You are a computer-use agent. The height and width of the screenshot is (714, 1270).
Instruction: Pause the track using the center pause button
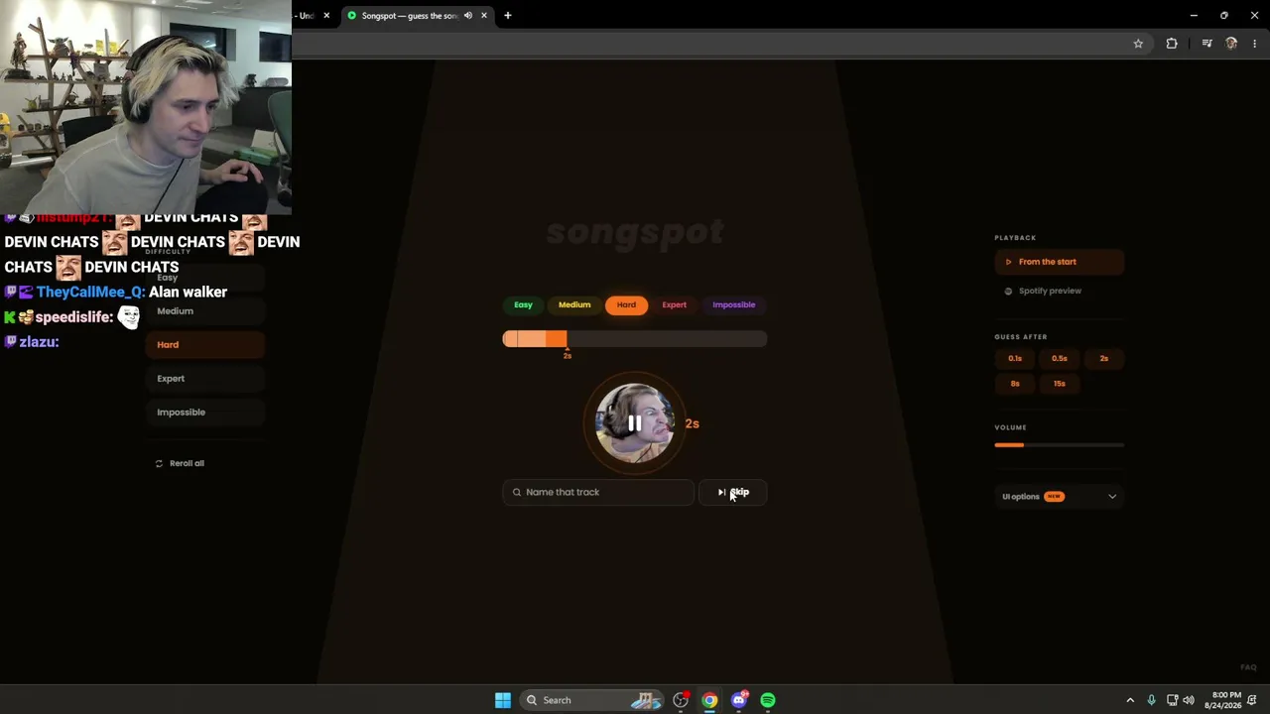pos(634,423)
